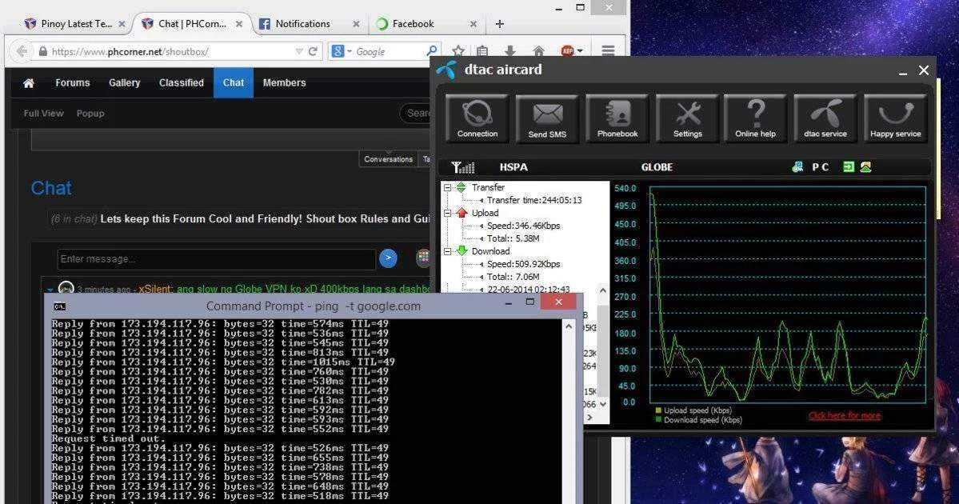The height and width of the screenshot is (504, 959).
Task: Open the Adblock Plus dropdown arrow
Action: (x=580, y=51)
